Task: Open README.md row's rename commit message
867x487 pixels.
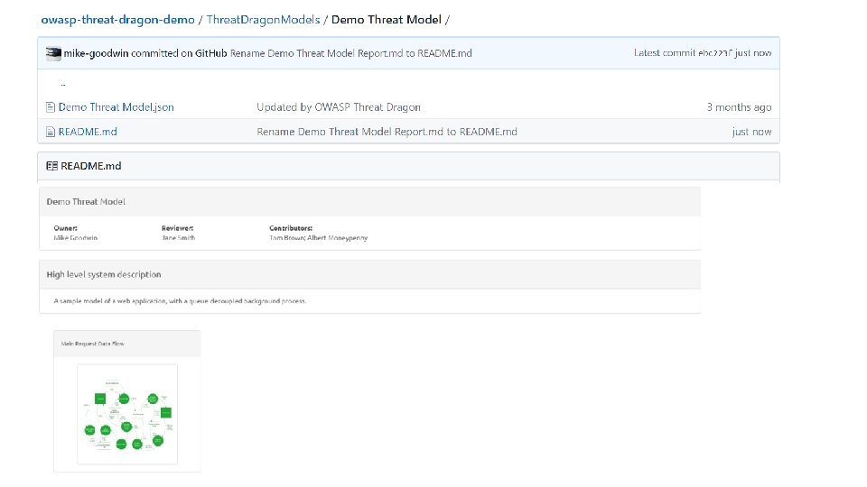Action: point(387,132)
